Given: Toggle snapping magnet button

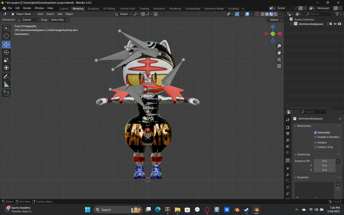Looking at the screenshot, I should [x=143, y=14].
